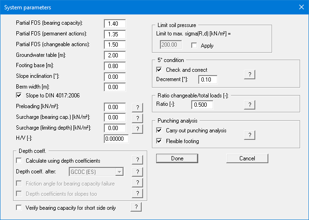Image resolution: width=309 pixels, height=220 pixels.
Task: Enable Apply limit soil pressure checkbox
Action: click(x=194, y=46)
